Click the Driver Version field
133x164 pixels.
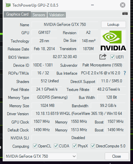click(x=78, y=114)
